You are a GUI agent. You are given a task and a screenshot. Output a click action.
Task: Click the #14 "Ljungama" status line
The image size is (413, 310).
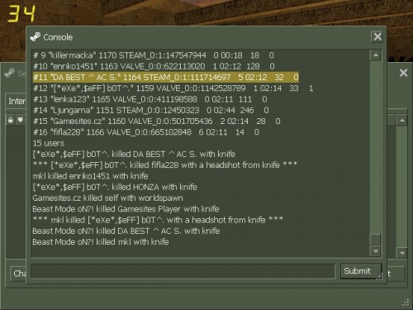pos(151,111)
